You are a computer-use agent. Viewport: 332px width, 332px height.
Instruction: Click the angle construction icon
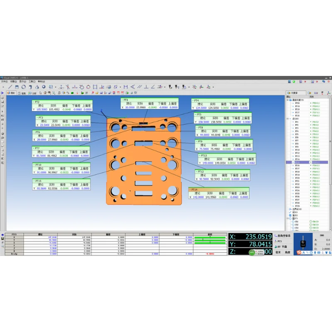(133, 87)
